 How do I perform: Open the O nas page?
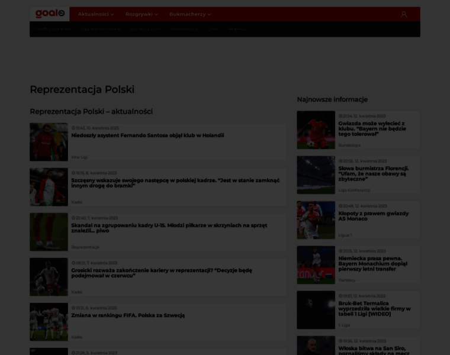click(x=213, y=29)
